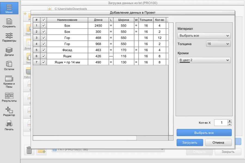Viewport: 245px width, 163px height.
Task: Uncheck row 4 Гор 968 checkbox
Action: 44,44
